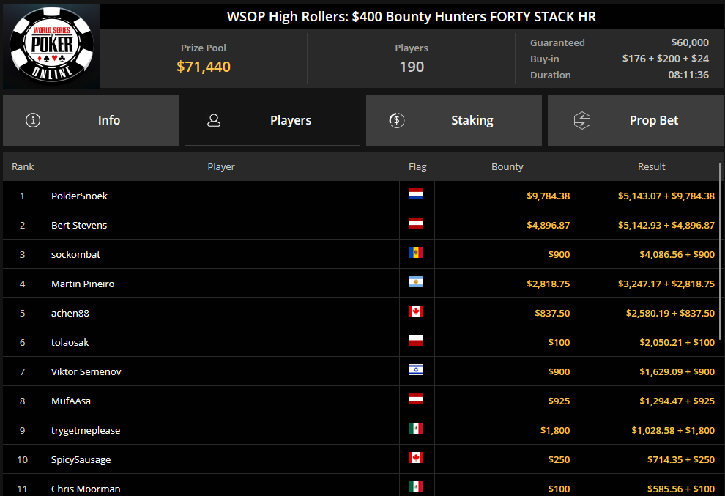Click the buy-in $176 + $200 + $24
This screenshot has height=496, width=725.
[x=666, y=59]
